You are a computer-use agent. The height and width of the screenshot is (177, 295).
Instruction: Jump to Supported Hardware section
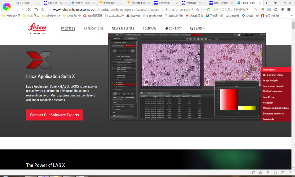276,114
